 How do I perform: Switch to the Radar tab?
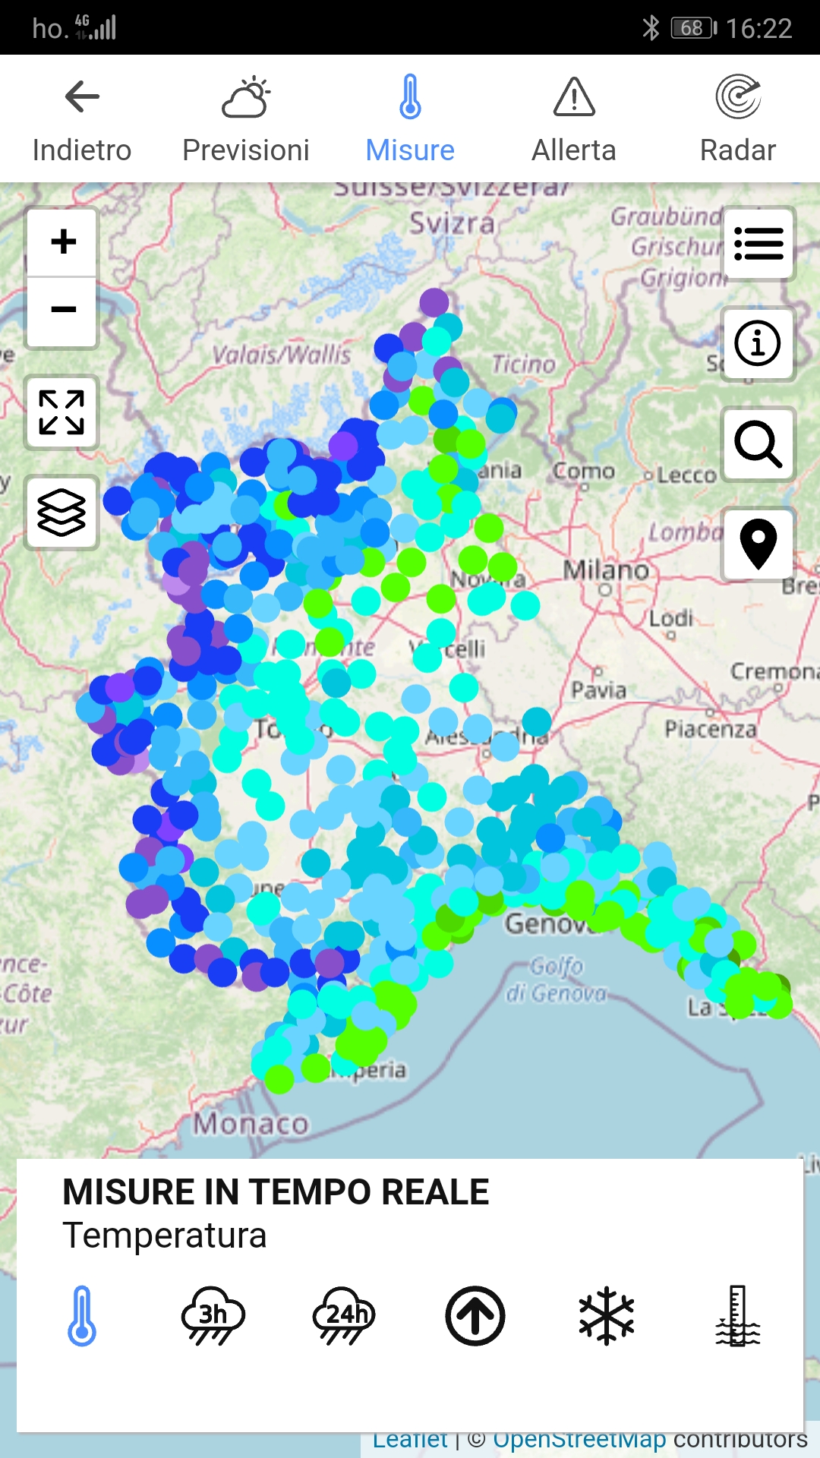click(x=738, y=120)
